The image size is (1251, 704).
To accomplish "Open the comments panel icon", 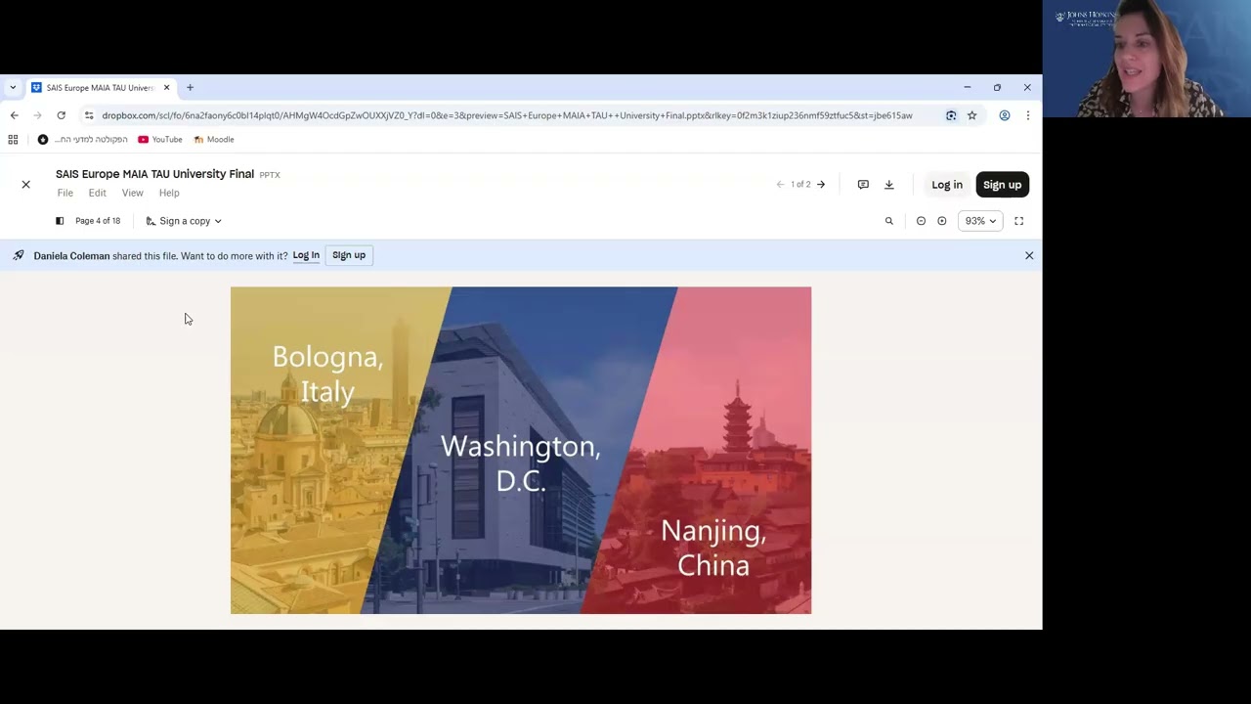I will tap(863, 184).
